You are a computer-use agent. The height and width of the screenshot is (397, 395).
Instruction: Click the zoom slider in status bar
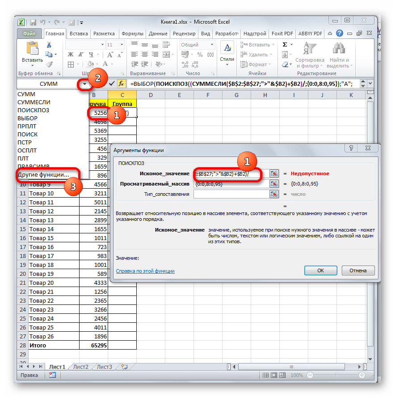pos(336,376)
